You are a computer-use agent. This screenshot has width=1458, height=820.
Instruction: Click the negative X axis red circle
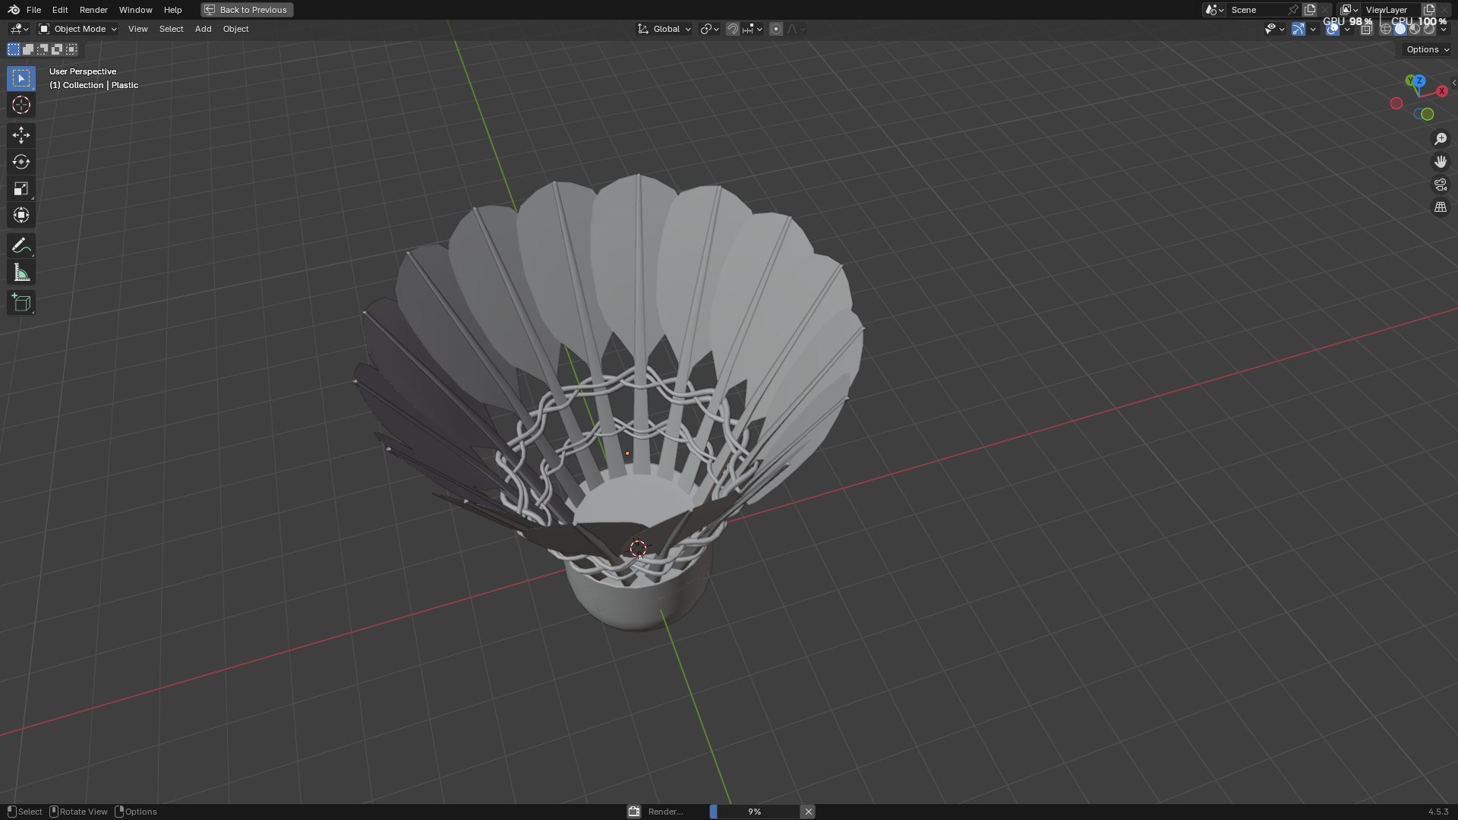click(x=1396, y=103)
